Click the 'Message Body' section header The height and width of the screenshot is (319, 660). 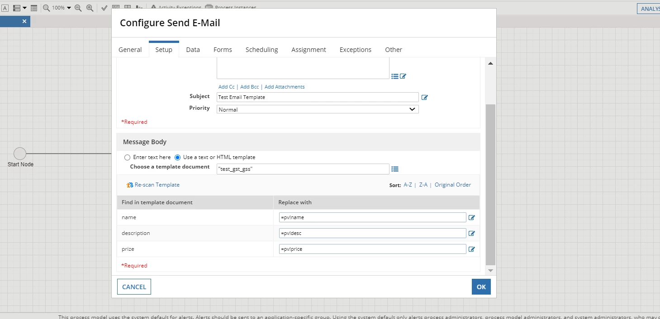tap(298, 142)
